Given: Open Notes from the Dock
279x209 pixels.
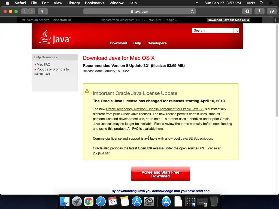Looking at the screenshot, I should pos(125,201).
